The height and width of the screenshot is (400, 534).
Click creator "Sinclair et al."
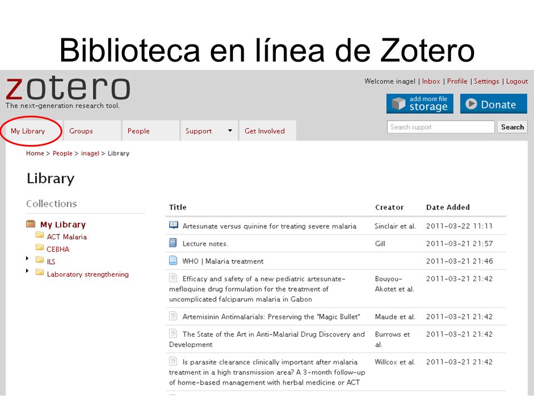(x=395, y=226)
